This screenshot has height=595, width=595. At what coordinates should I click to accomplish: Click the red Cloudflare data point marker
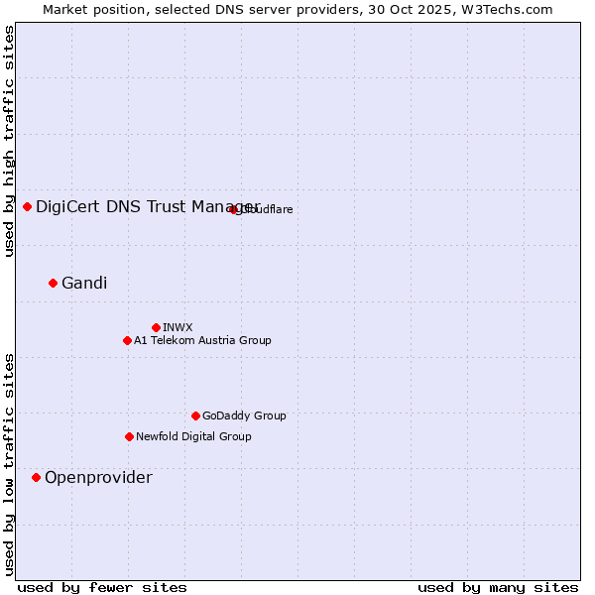234,209
